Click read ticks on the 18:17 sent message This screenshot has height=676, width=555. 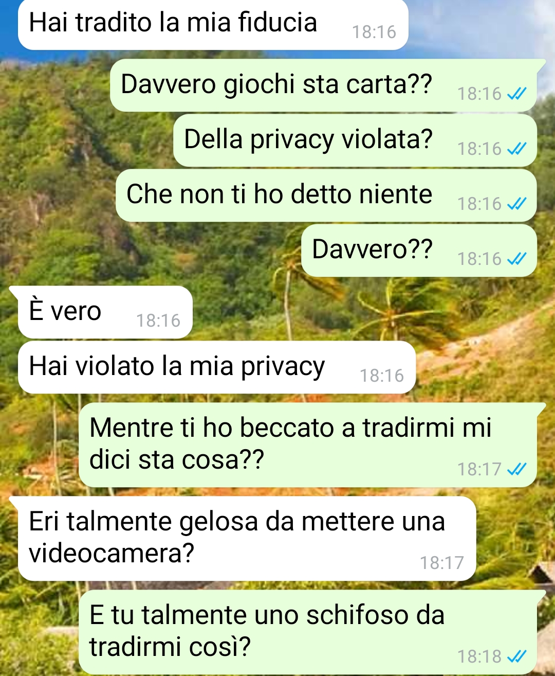click(x=516, y=469)
